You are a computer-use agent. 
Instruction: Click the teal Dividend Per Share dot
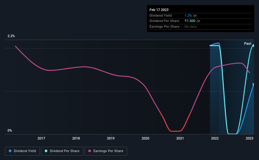46,151
